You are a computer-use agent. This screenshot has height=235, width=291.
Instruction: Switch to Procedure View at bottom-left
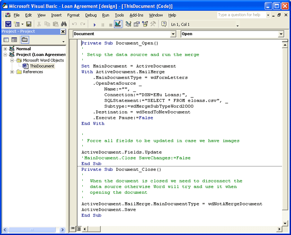tap(73, 229)
